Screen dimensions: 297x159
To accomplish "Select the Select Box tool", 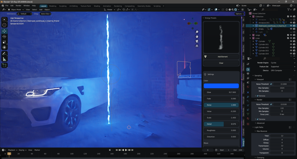I will click(x=4, y=20).
